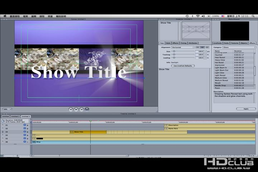Toggle track 03 enable button
Screen dimensions: 258x172
click(25, 132)
